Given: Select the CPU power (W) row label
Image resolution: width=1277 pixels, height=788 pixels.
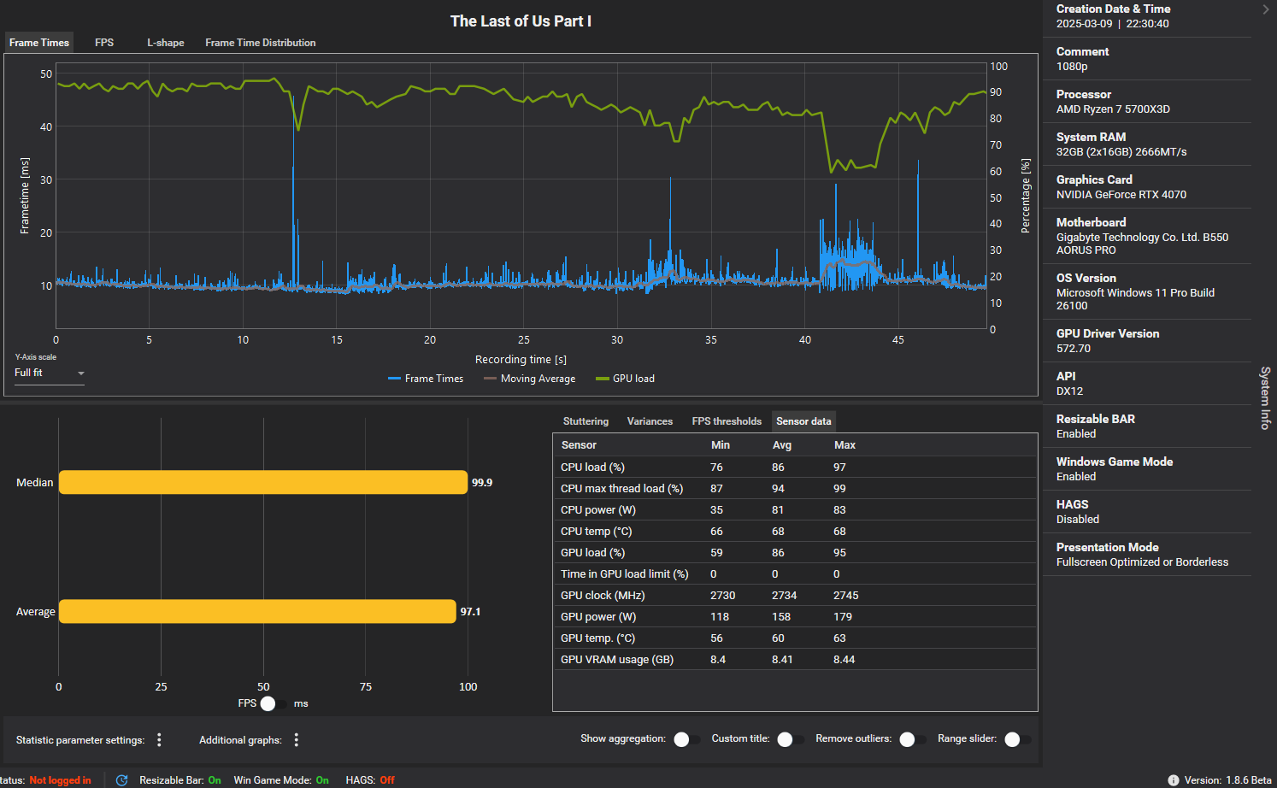Looking at the screenshot, I should tap(598, 510).
